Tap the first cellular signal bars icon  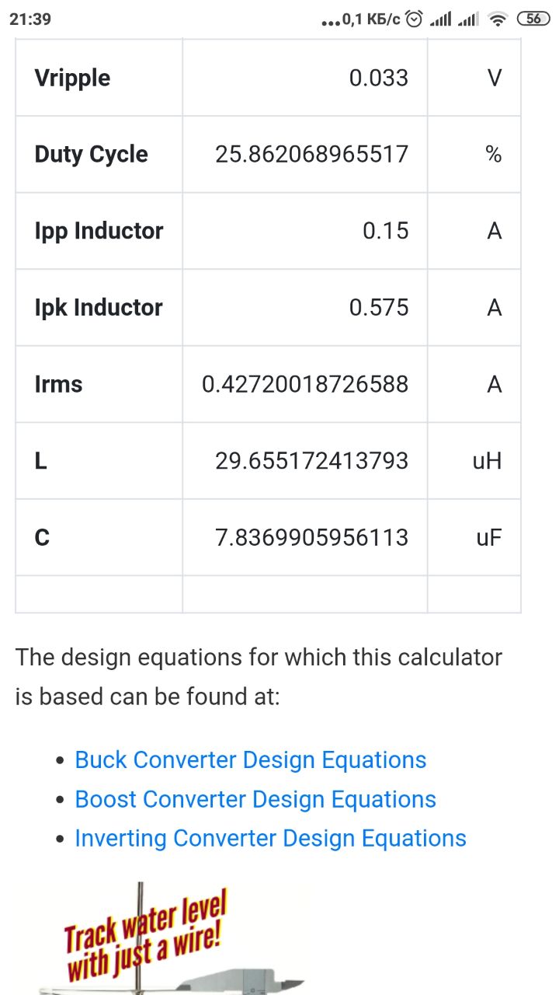click(x=440, y=19)
